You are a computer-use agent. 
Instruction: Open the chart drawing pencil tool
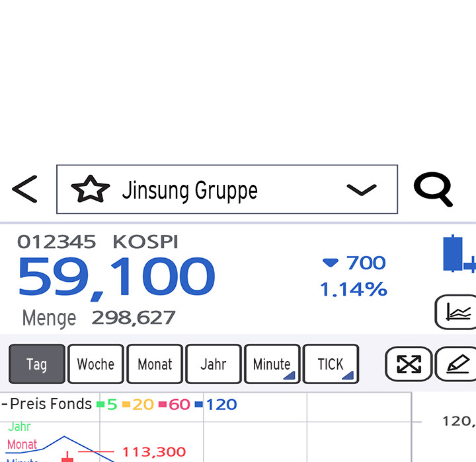(456, 364)
